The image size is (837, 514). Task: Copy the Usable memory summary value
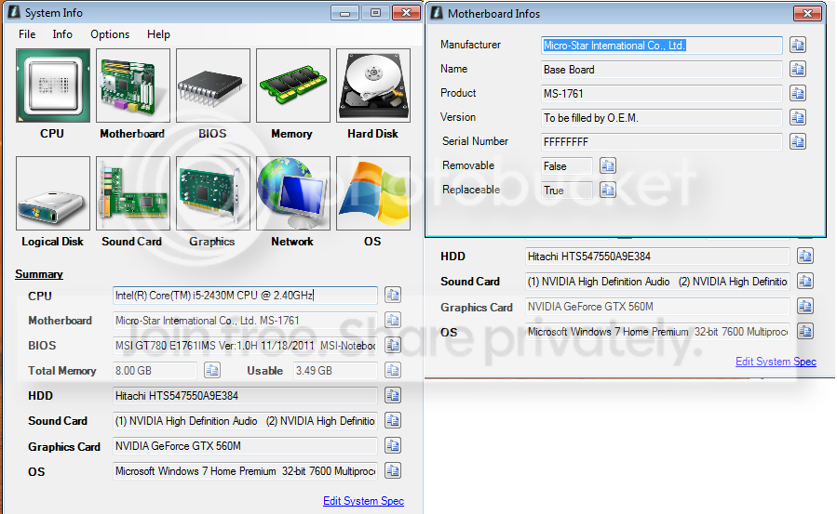click(393, 370)
